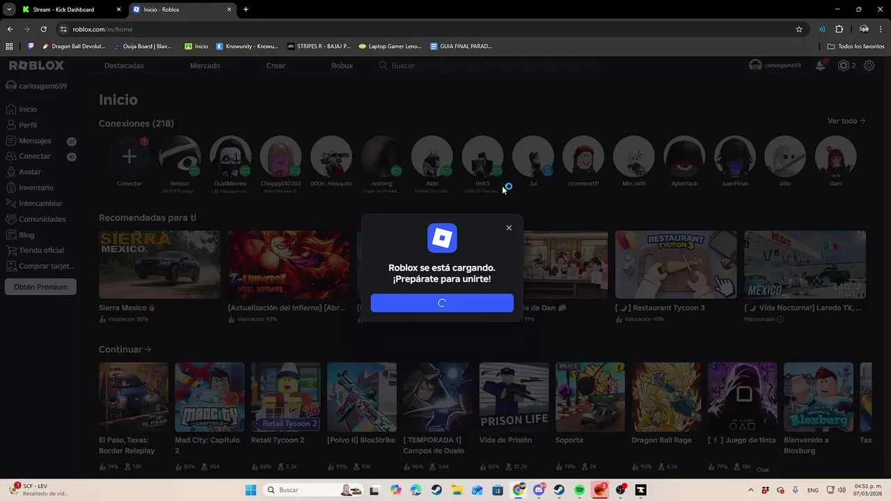
Task: Open Chrome apps grid in bookmarks bar
Action: [x=9, y=47]
